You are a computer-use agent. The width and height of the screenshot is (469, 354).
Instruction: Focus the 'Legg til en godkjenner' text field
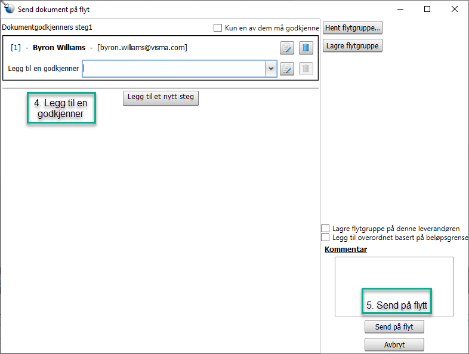pyautogui.click(x=174, y=69)
